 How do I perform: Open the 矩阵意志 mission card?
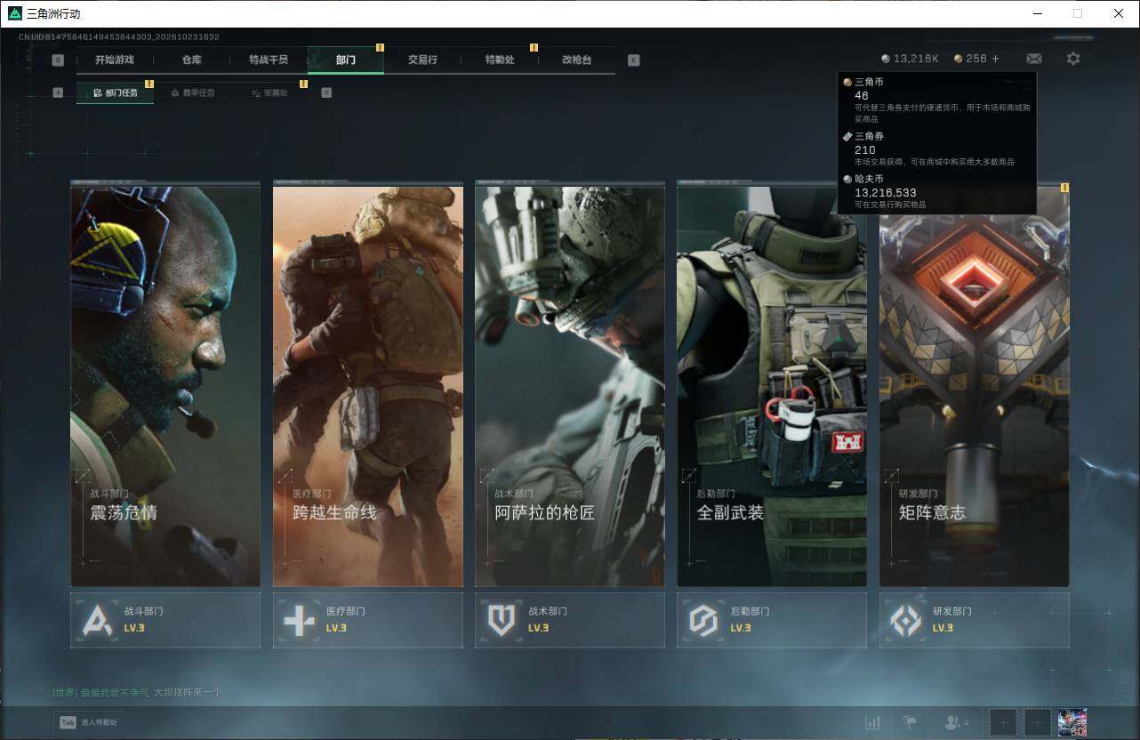click(x=975, y=384)
